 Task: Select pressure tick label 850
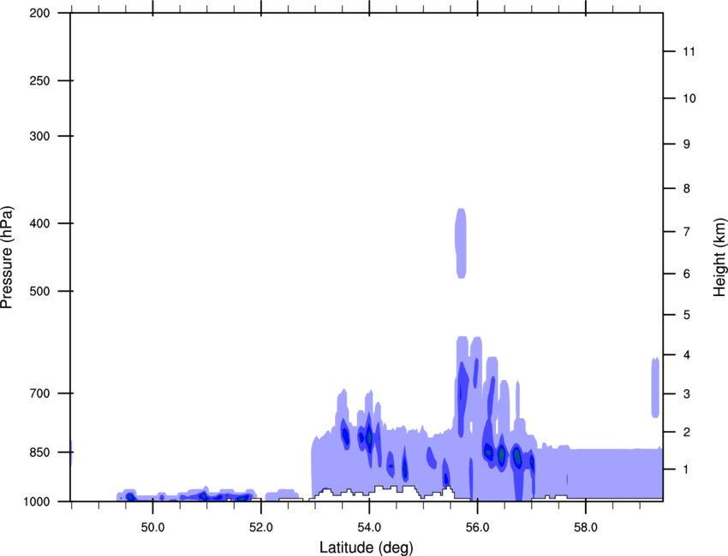coord(39,452)
